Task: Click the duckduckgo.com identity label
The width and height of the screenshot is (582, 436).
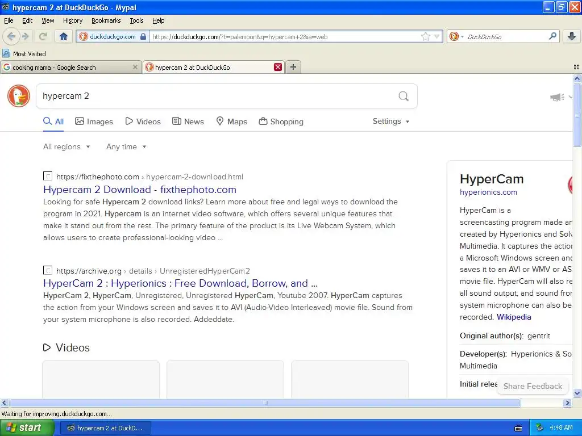Action: (113, 36)
